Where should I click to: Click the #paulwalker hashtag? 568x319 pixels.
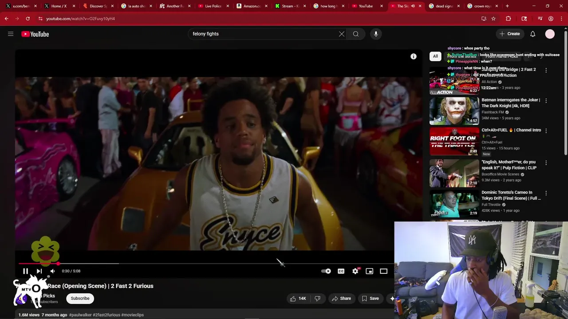click(80, 315)
